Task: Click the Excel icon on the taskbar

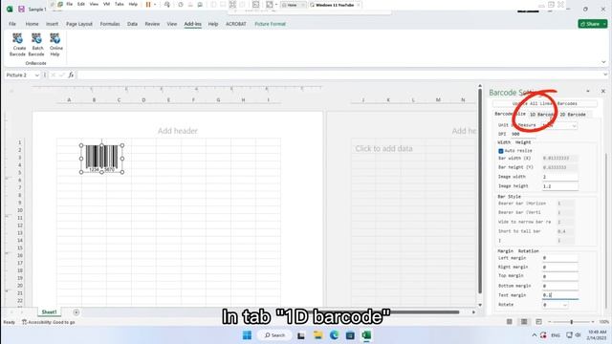Action: pyautogui.click(x=366, y=335)
